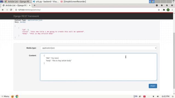
Task: Open the Django REST framework brand link
Action: (x=26, y=16)
